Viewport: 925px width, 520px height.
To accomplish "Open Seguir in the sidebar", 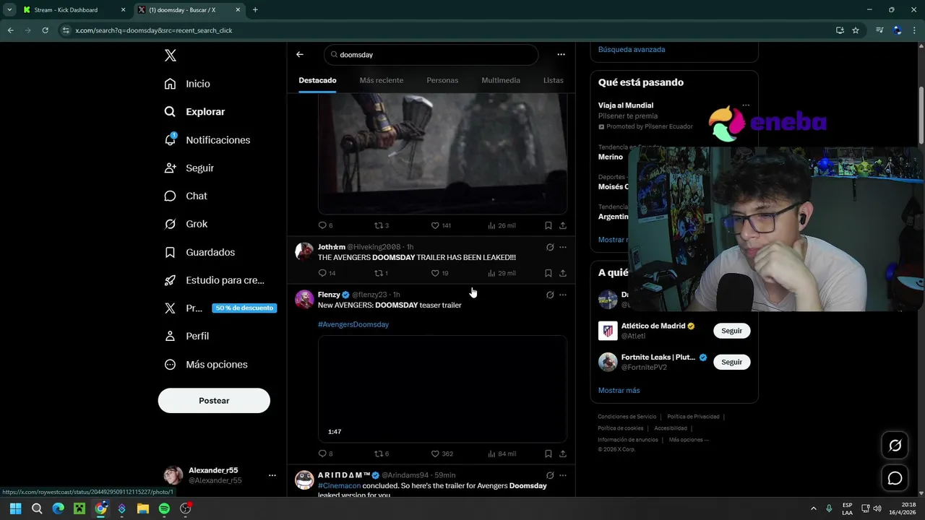I will pyautogui.click(x=189, y=168).
